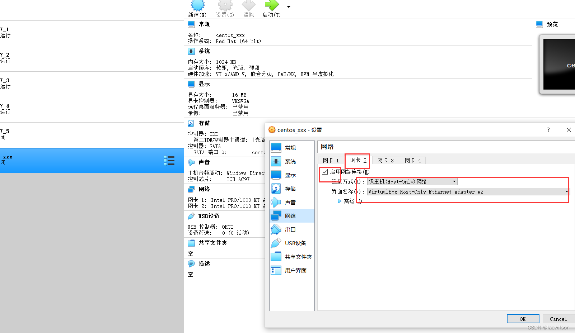Select 串口 category icon in settings dialog
This screenshot has width=575, height=333.
pos(276,229)
